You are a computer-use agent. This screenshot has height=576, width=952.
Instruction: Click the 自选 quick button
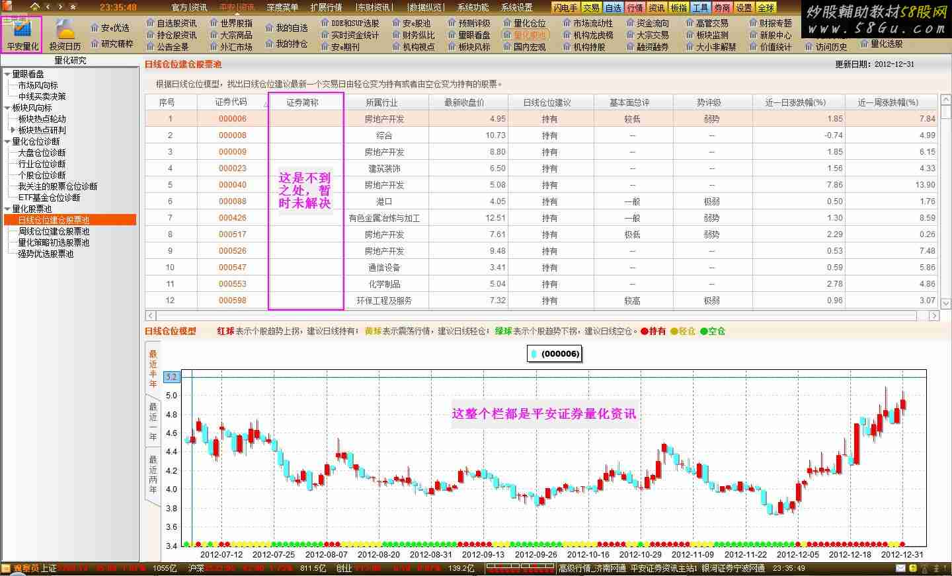614,8
